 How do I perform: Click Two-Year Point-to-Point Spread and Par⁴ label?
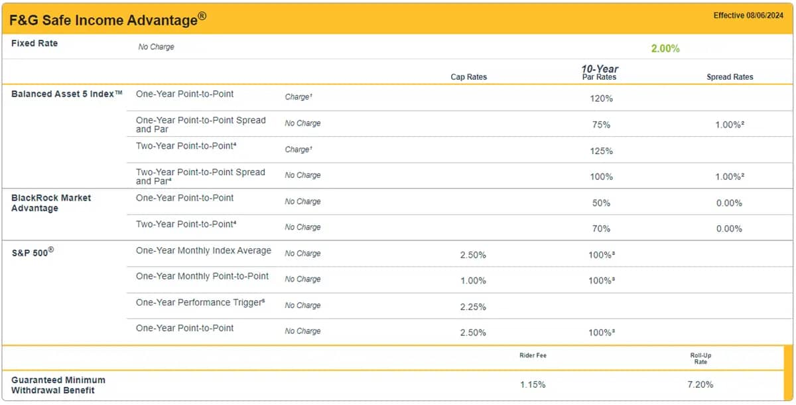(x=200, y=176)
